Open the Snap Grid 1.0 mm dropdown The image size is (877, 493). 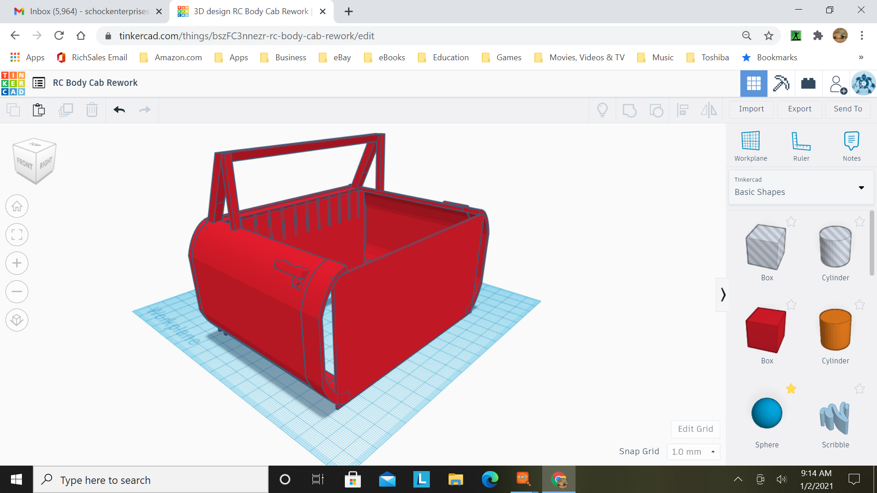pos(693,451)
